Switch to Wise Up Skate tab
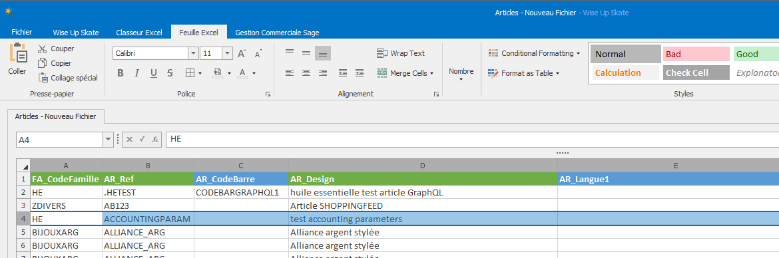The height and width of the screenshot is (258, 779). point(76,33)
